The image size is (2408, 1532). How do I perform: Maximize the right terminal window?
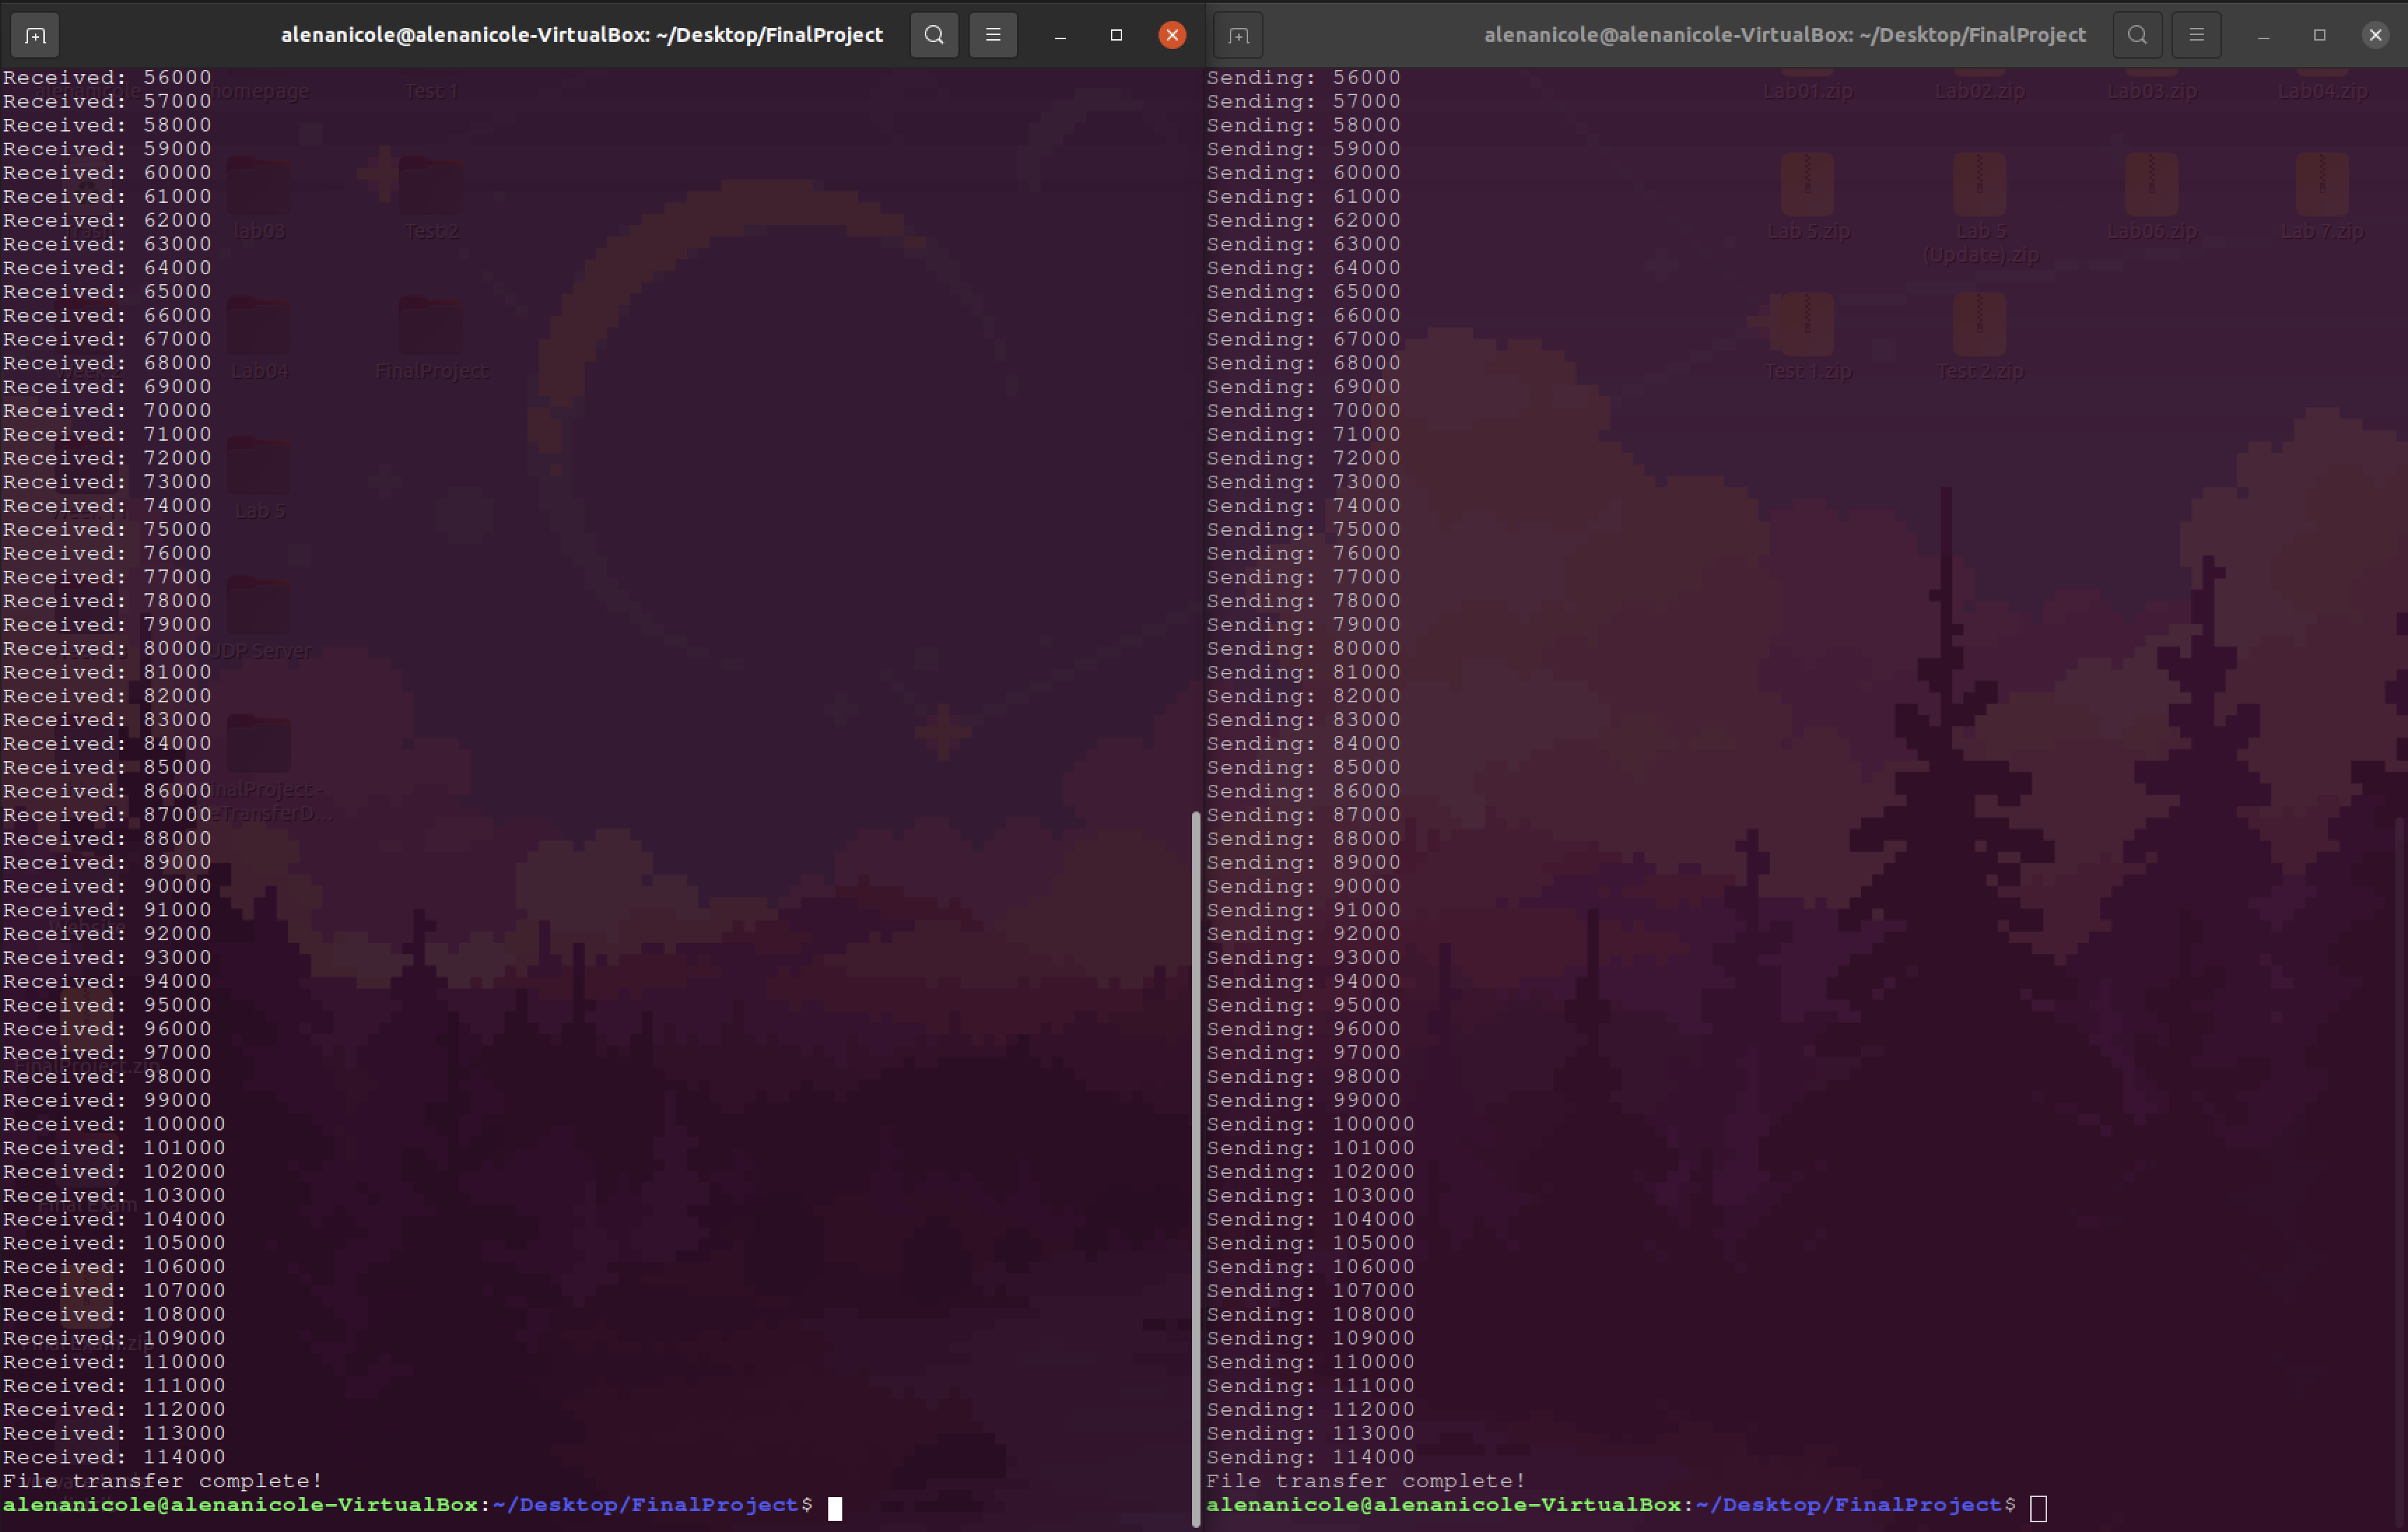click(2319, 35)
